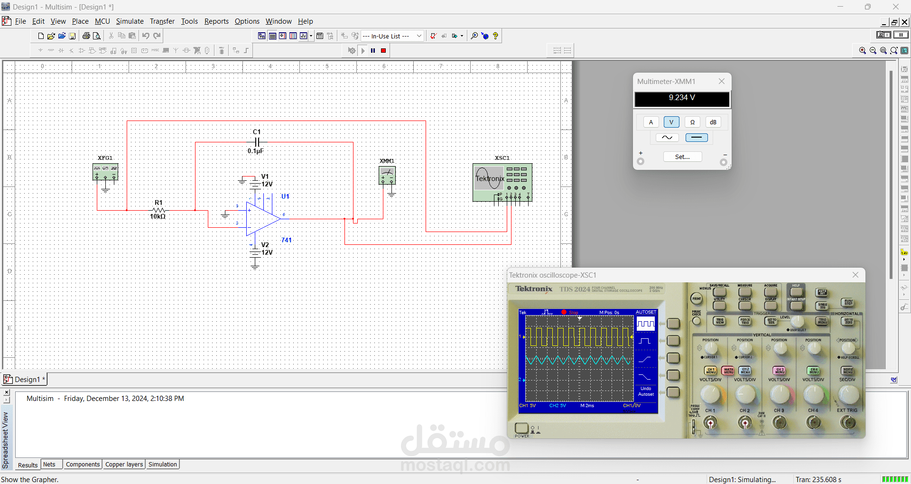This screenshot has width=911, height=484.
Task: Click the XFG1 function generator instrument
Action: pyautogui.click(x=105, y=172)
